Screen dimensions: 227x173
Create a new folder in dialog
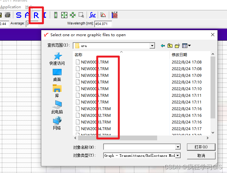click(177, 46)
